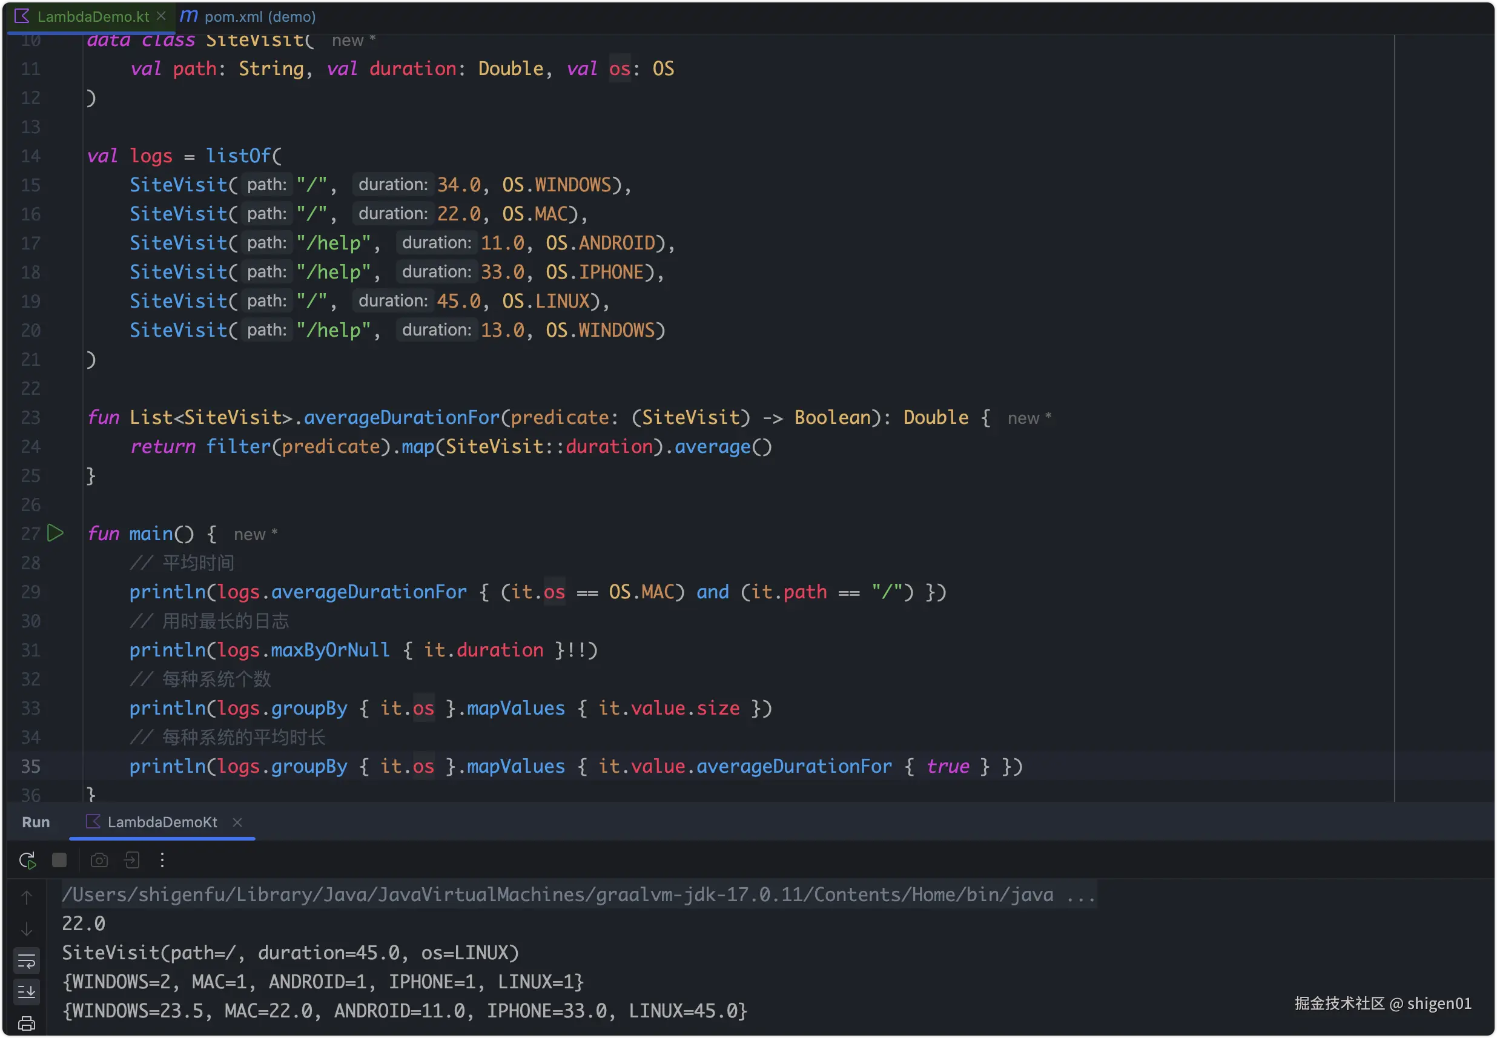
Task: Click the arrow-into-box icon in run toolbar
Action: coord(132,859)
